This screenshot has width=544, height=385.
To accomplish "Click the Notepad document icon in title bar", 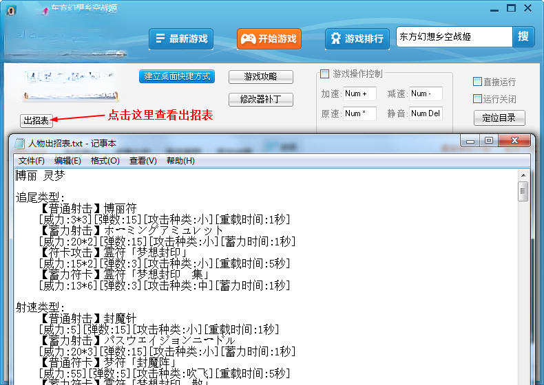I will [20, 144].
